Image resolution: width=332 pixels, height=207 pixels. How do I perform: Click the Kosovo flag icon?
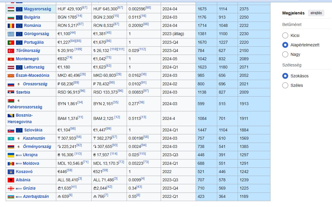11,172
